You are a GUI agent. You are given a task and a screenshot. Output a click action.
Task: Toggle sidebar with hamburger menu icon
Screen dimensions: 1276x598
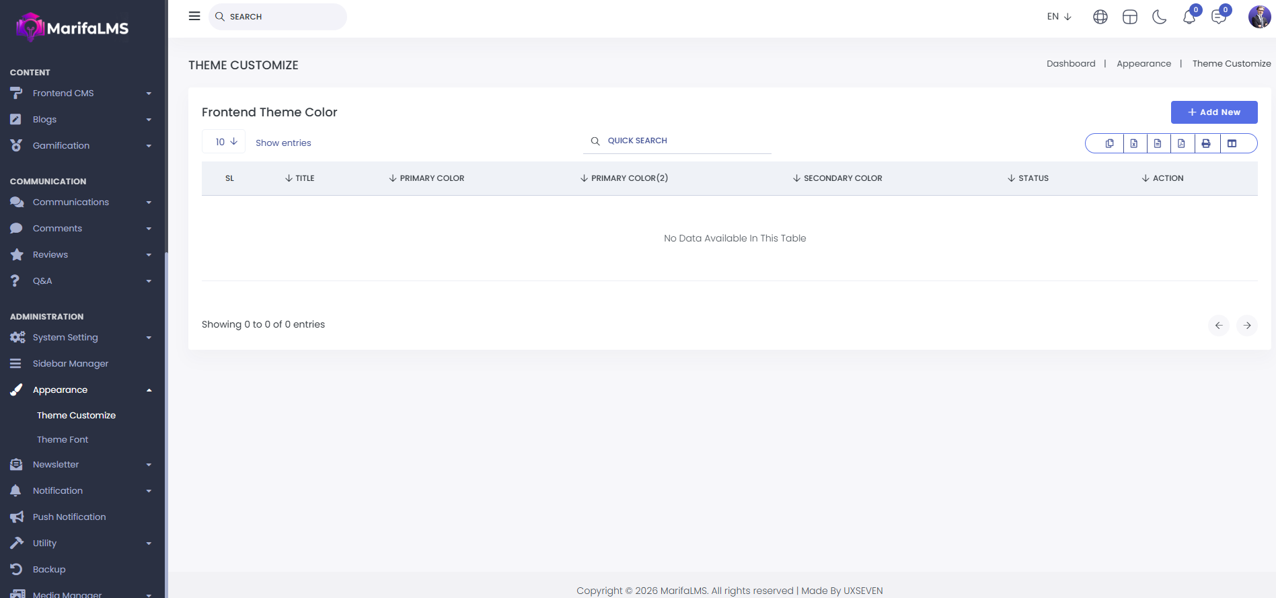click(x=194, y=16)
